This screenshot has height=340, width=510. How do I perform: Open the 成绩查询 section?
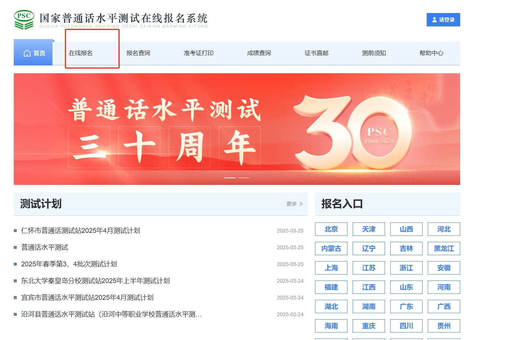[259, 53]
